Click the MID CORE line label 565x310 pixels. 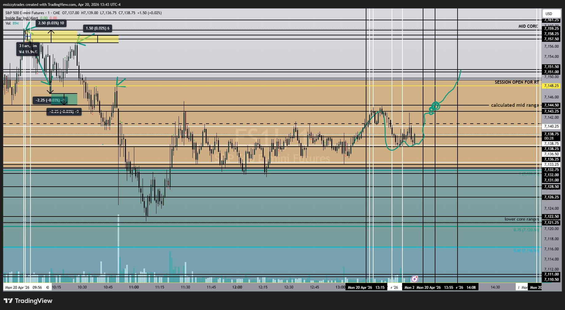[528, 26]
